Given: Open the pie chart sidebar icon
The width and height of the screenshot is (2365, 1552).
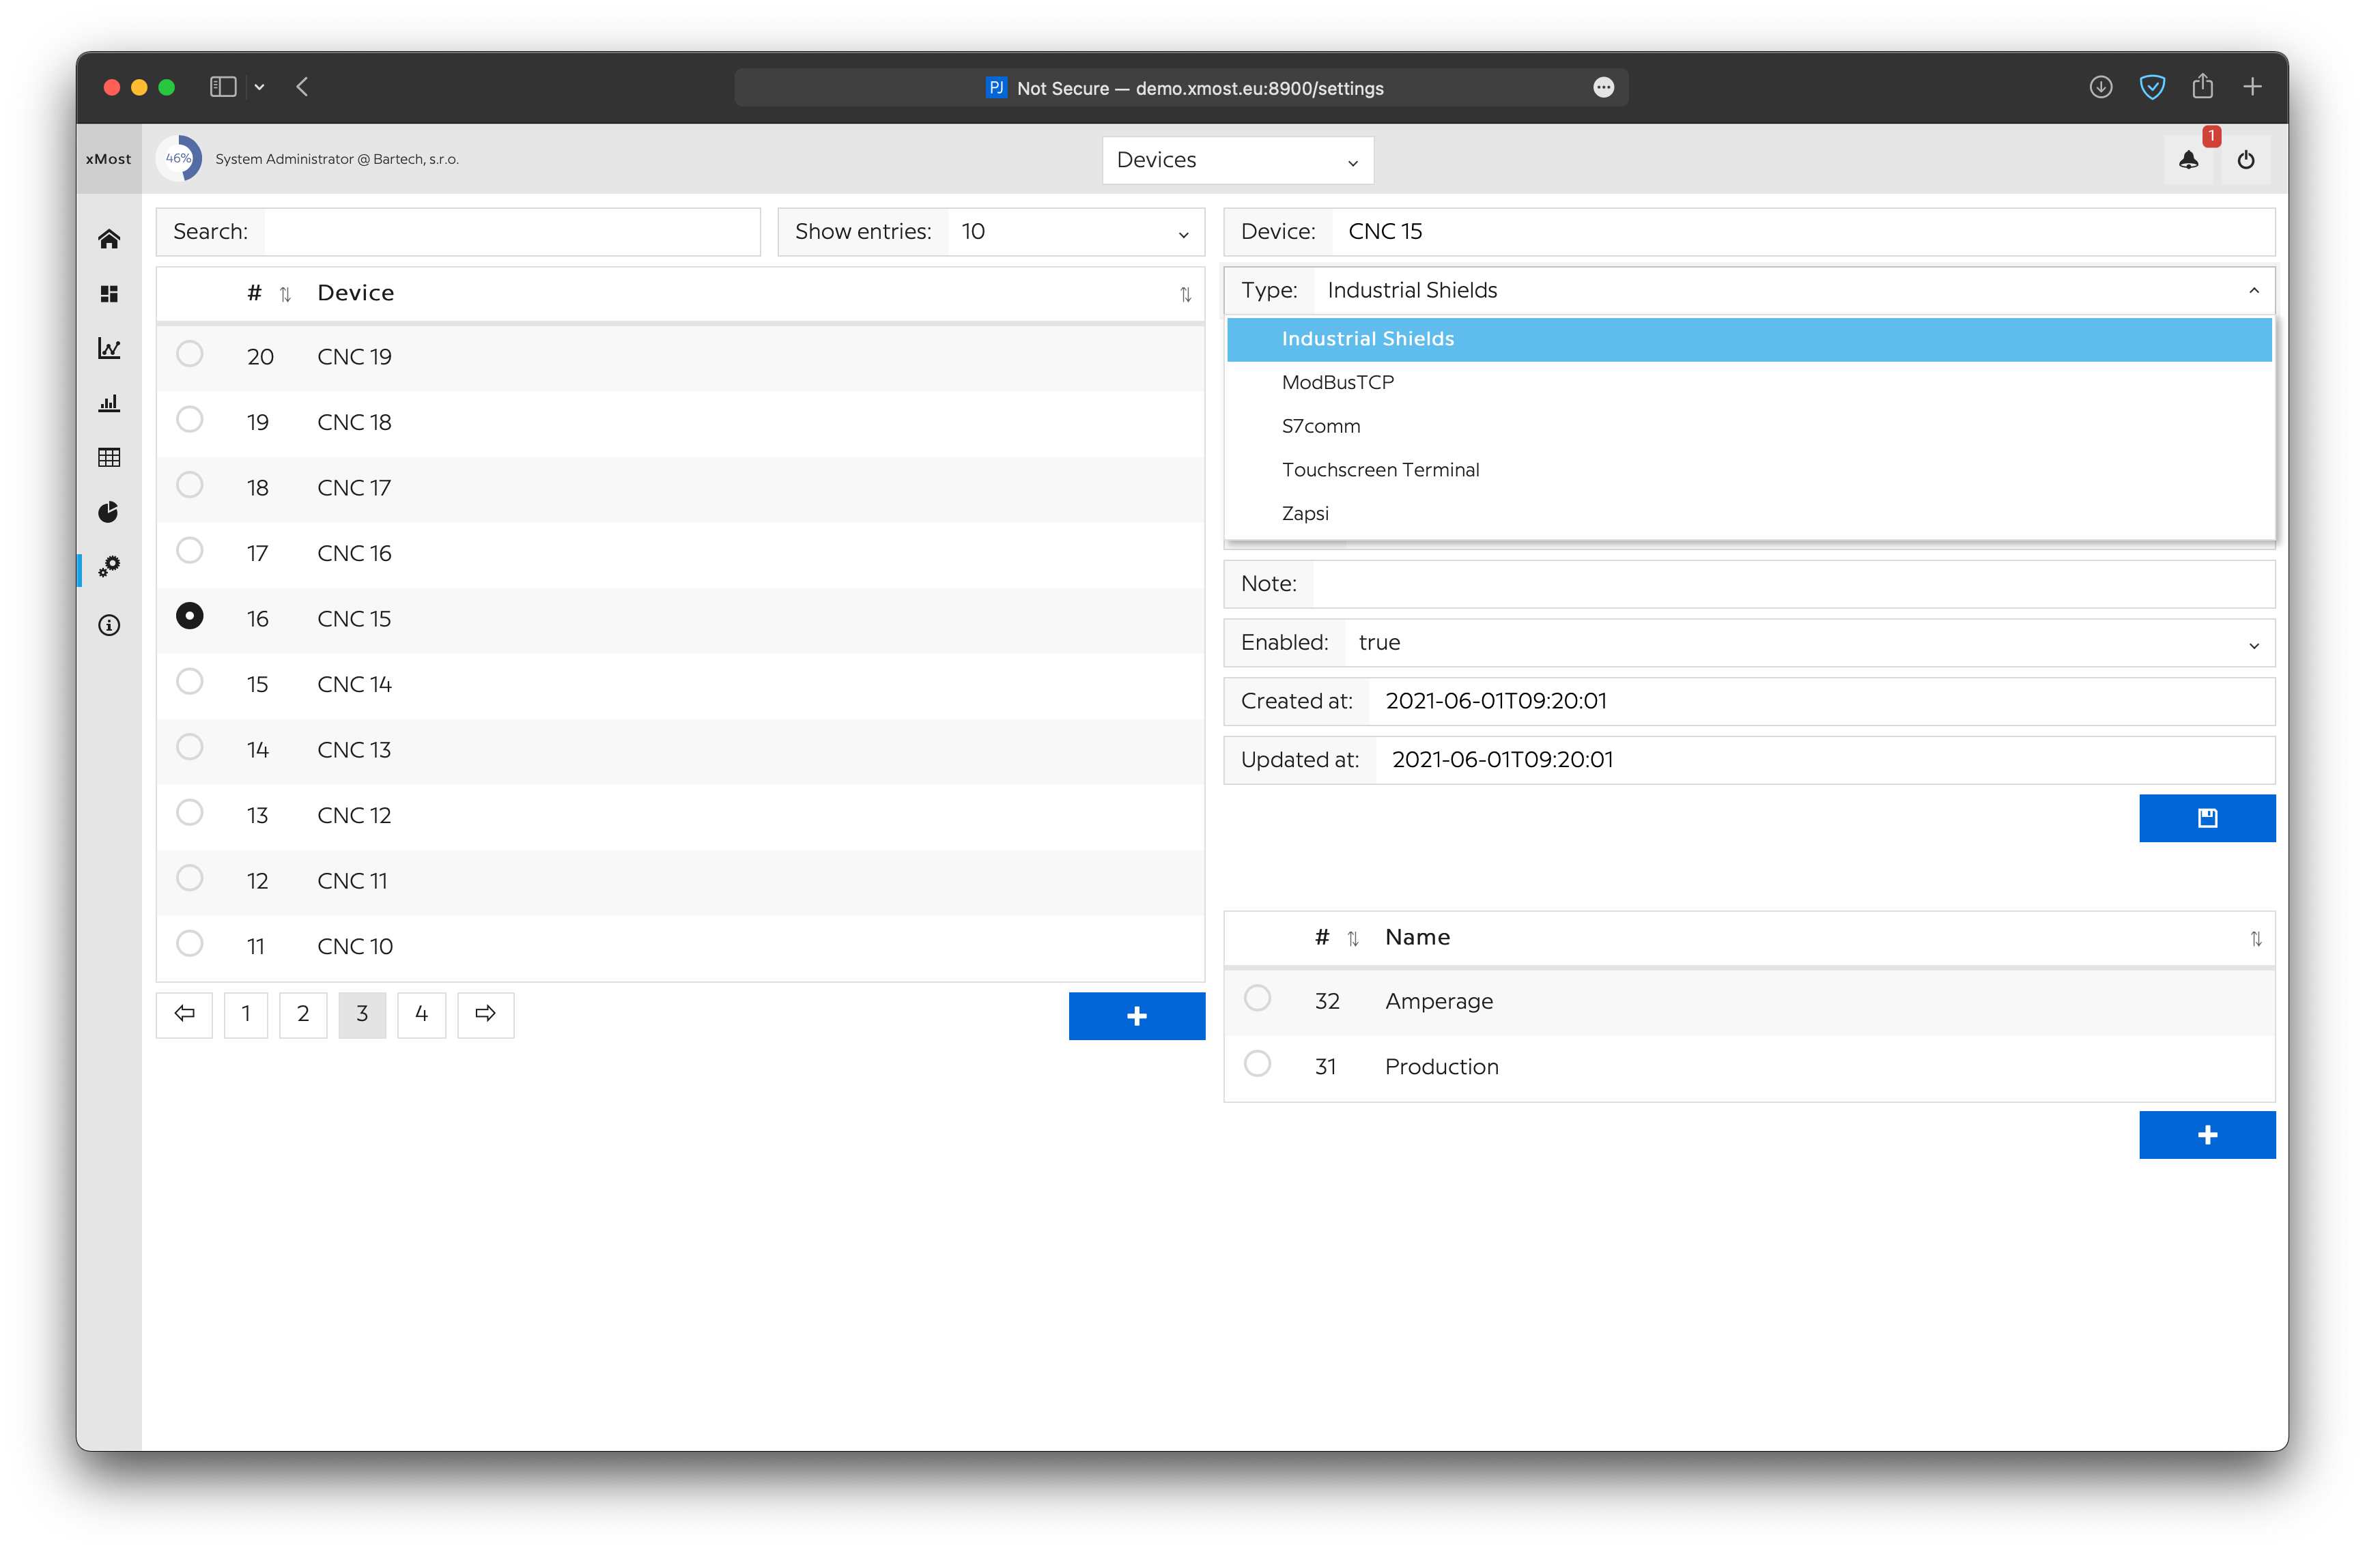Looking at the screenshot, I should [109, 512].
